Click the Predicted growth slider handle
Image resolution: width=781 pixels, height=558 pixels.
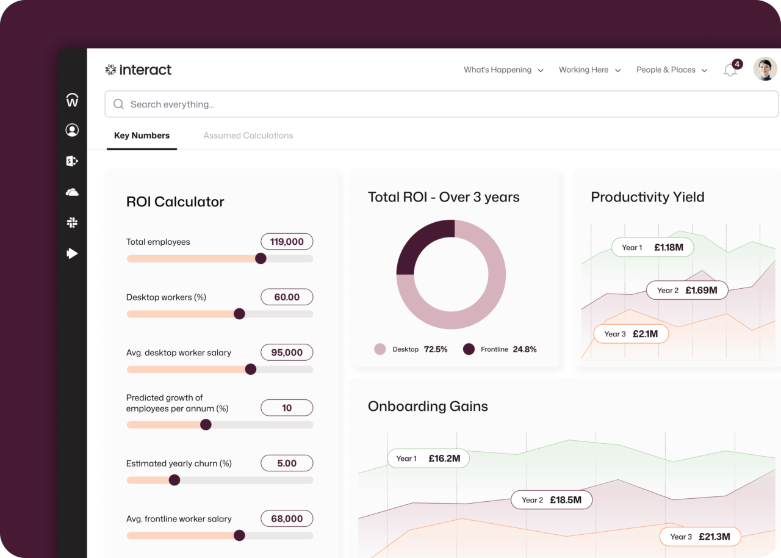click(206, 424)
